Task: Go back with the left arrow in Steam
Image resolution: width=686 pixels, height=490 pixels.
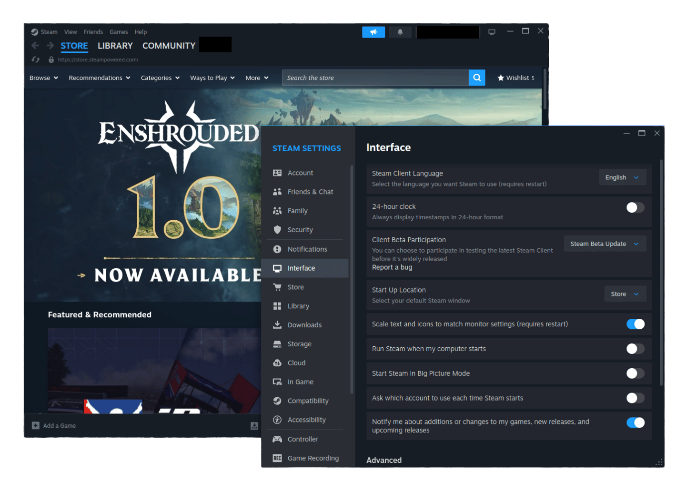Action: click(x=35, y=46)
